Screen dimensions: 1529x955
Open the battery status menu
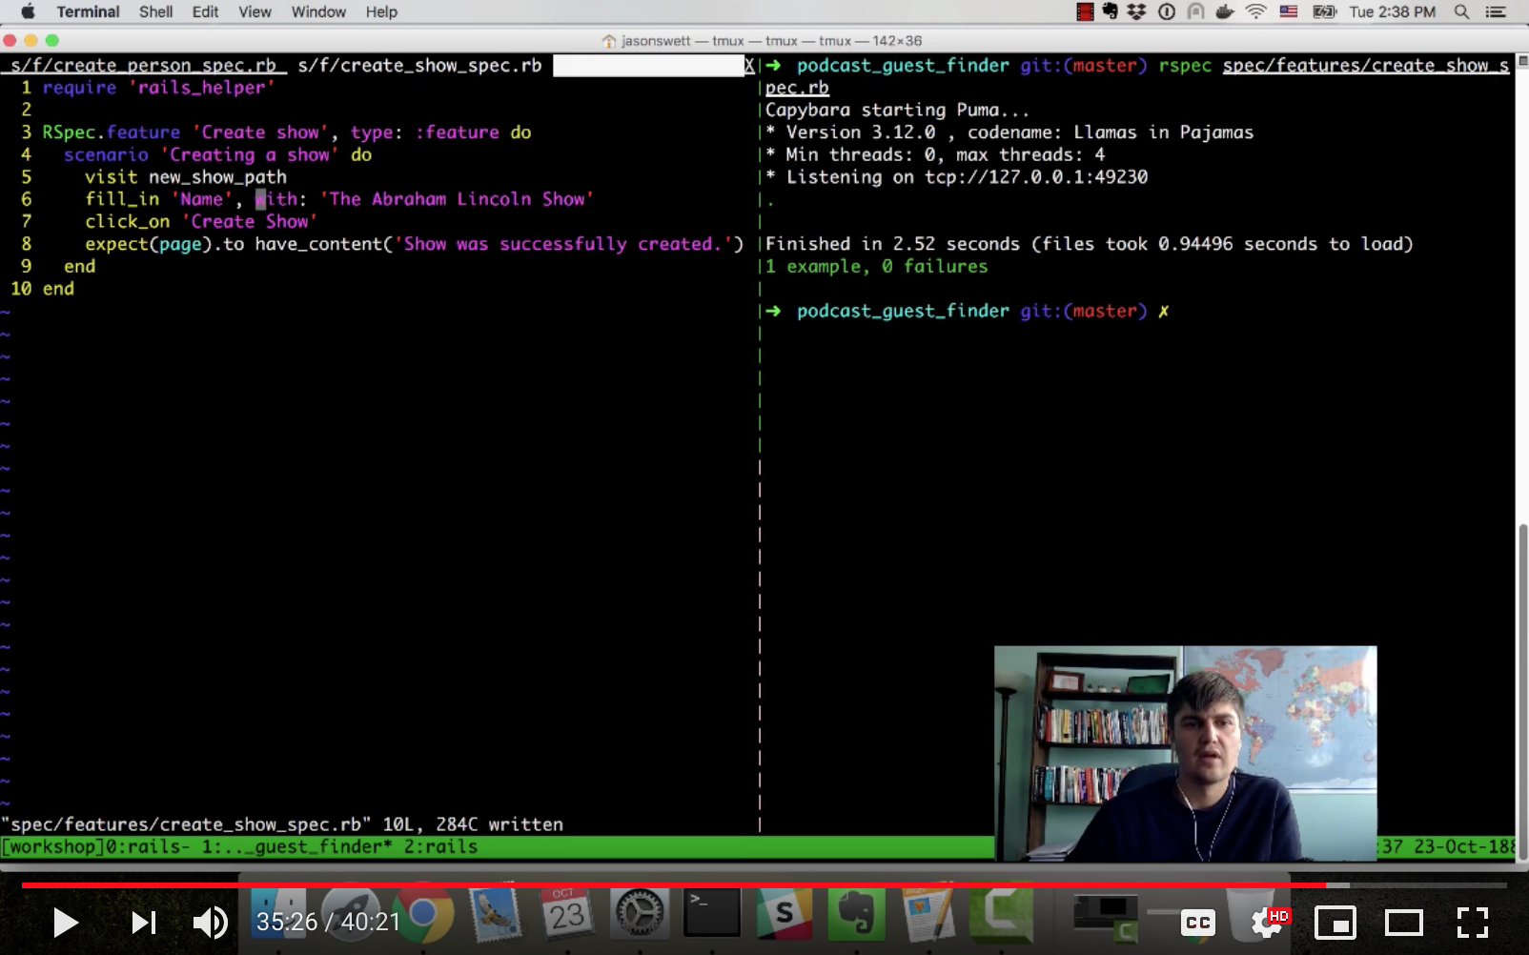coord(1325,11)
